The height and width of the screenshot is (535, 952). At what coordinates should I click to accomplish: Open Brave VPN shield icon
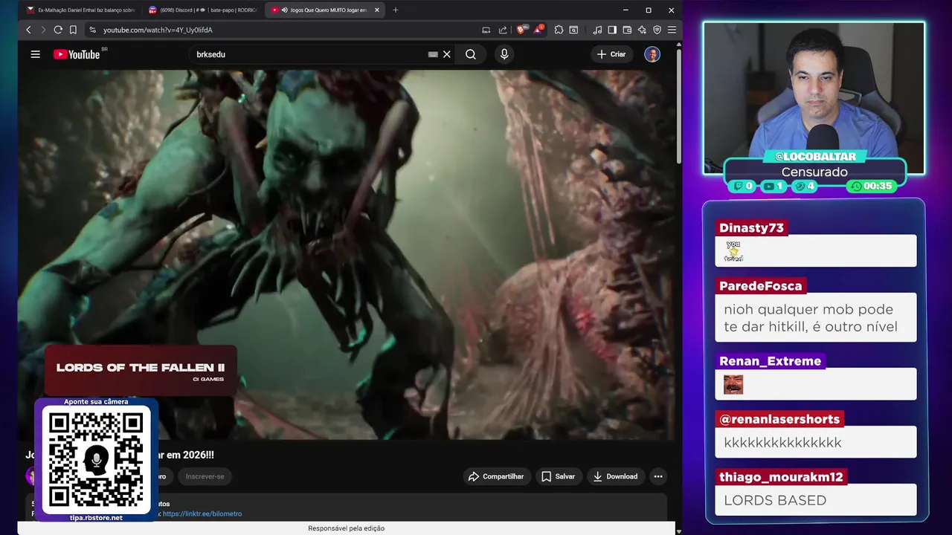pos(657,30)
